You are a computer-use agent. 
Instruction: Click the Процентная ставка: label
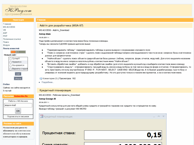(x=59, y=133)
